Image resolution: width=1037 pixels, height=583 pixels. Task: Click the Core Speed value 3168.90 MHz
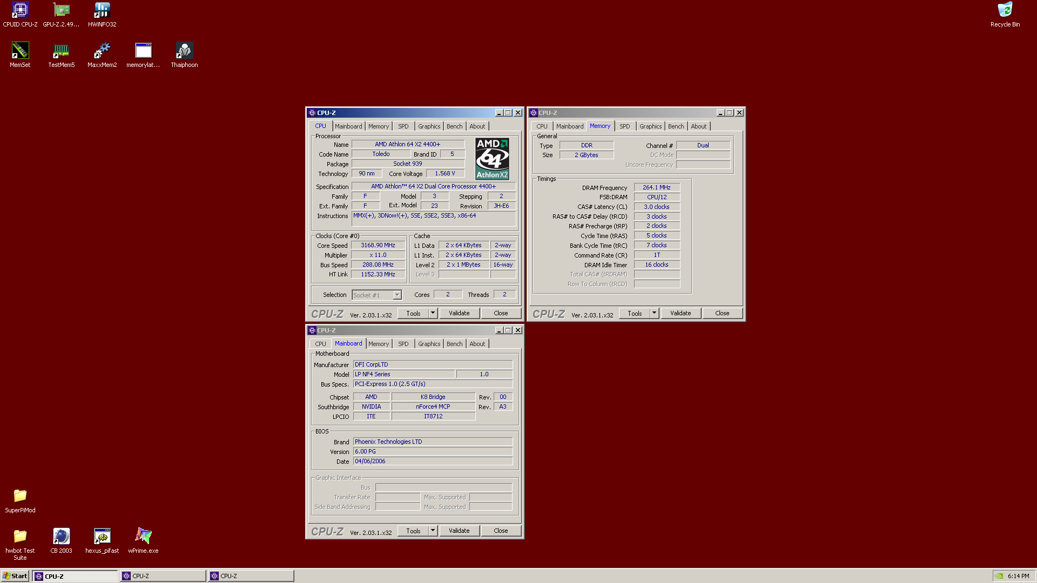pos(378,245)
